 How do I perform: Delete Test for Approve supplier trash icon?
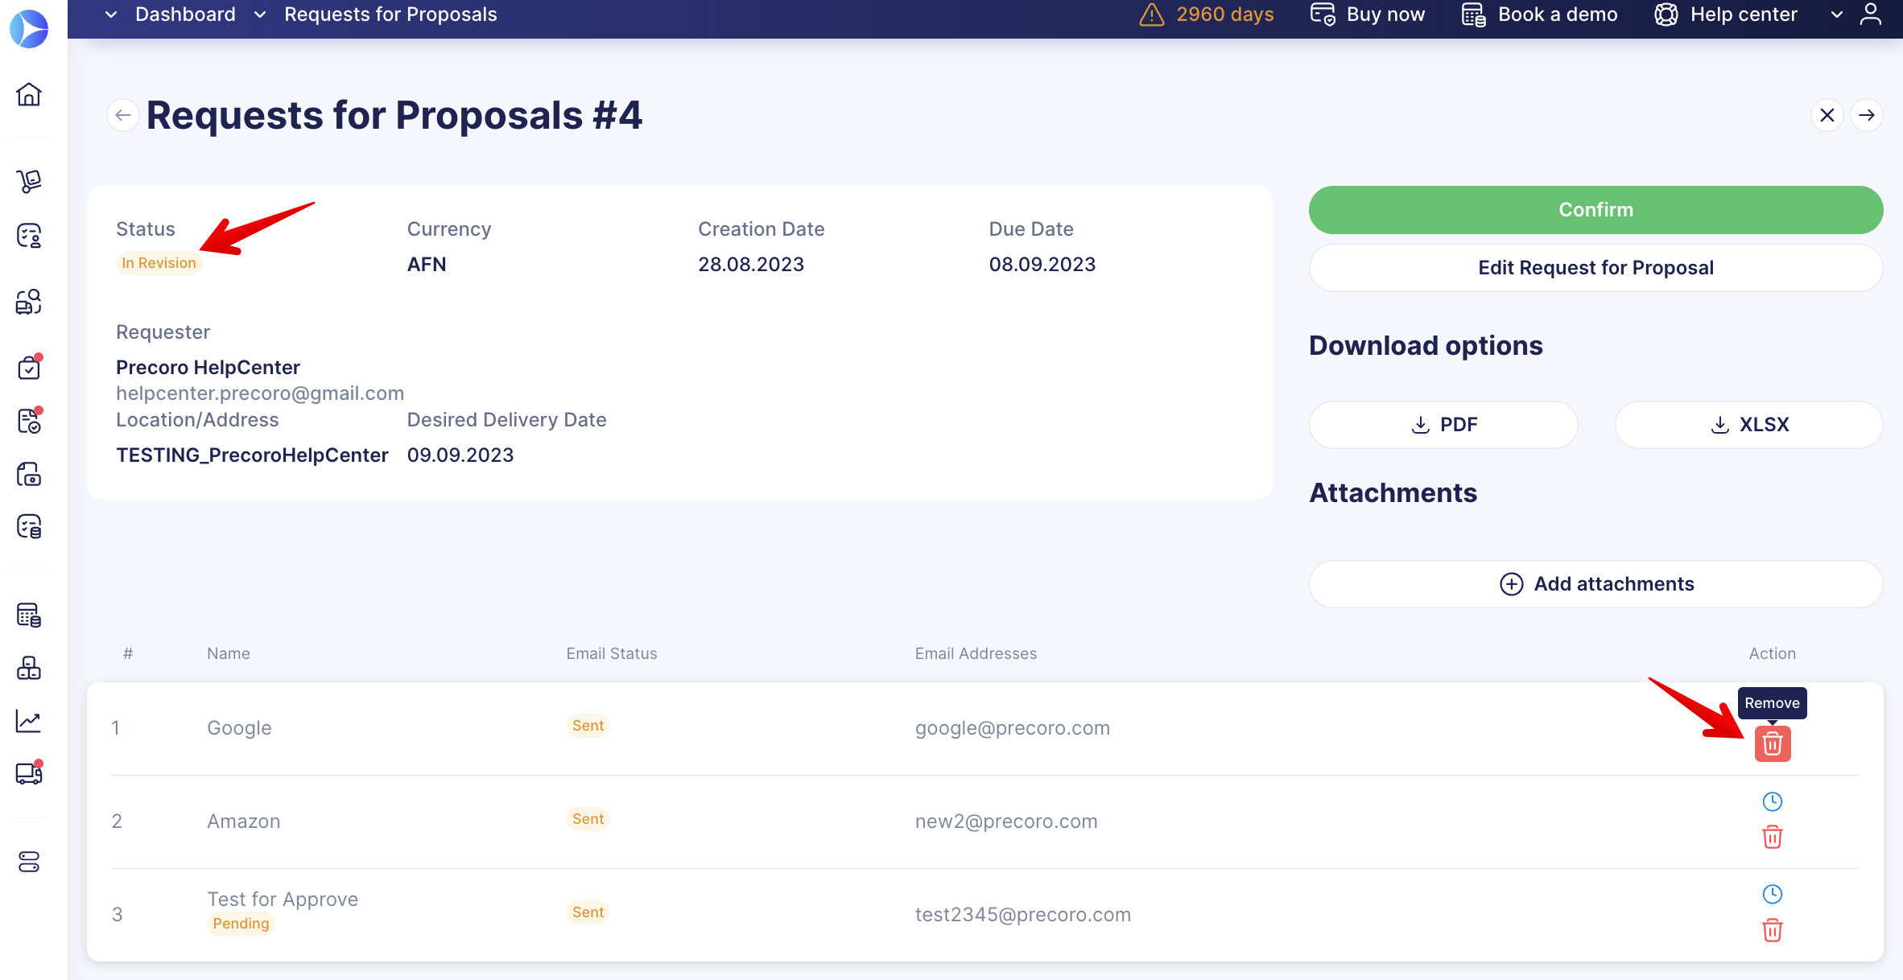[x=1773, y=931]
